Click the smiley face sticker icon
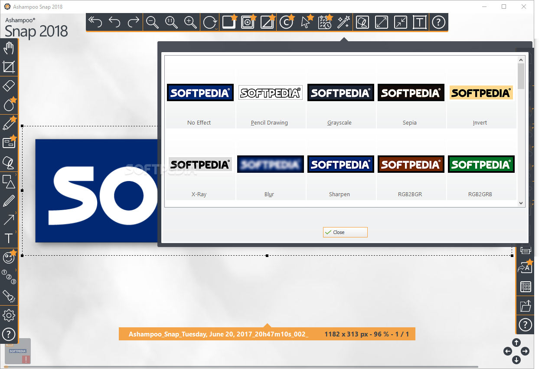This screenshot has width=542, height=369. [9, 257]
